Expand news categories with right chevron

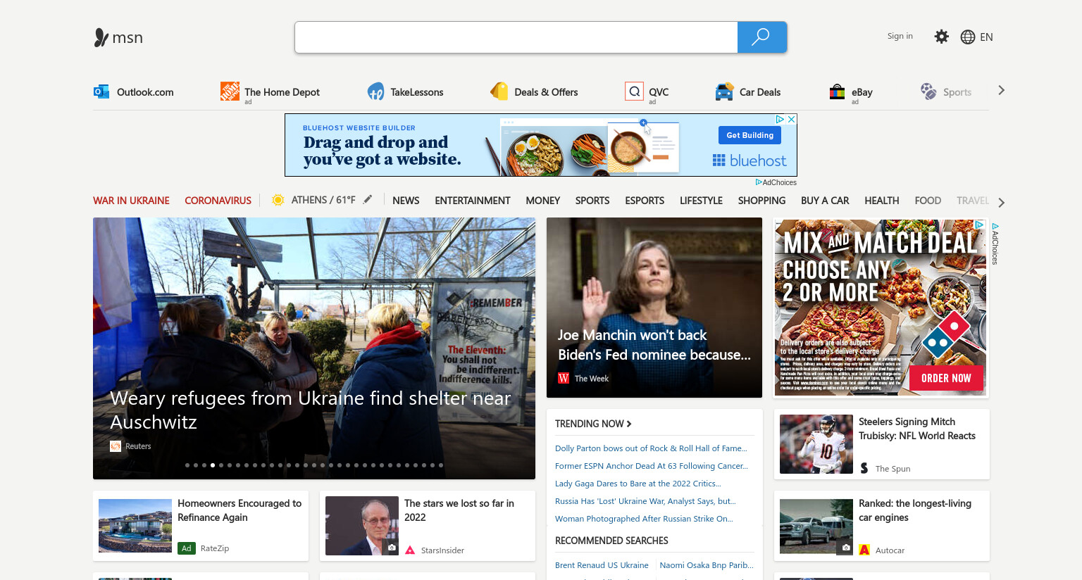coord(1001,203)
